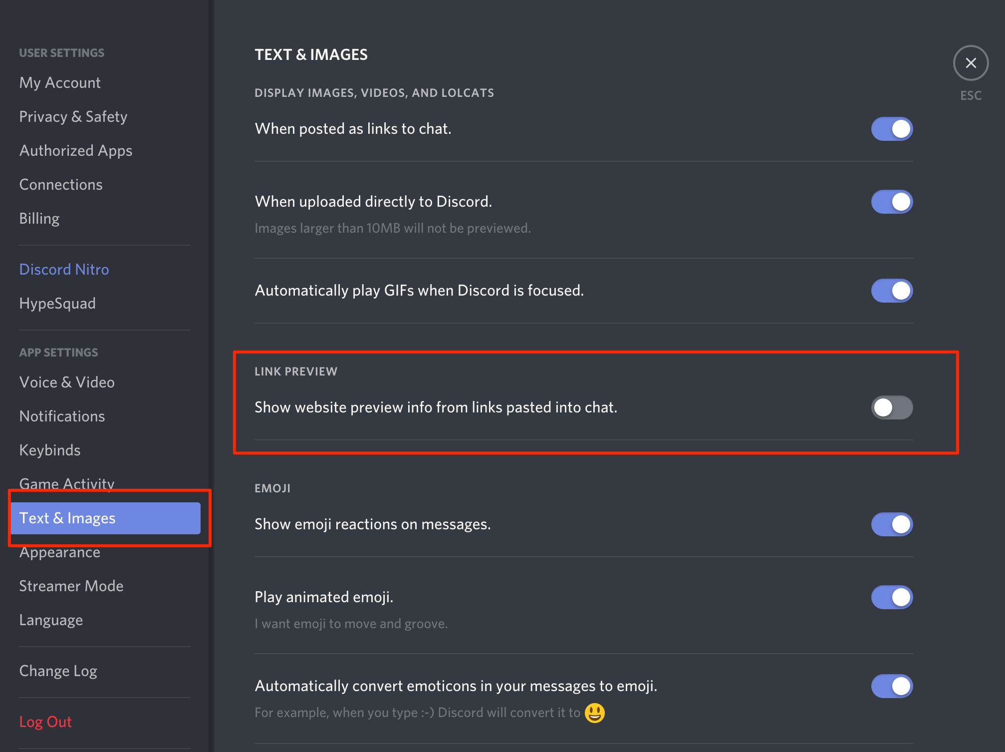Click the My Account settings icon

59,82
